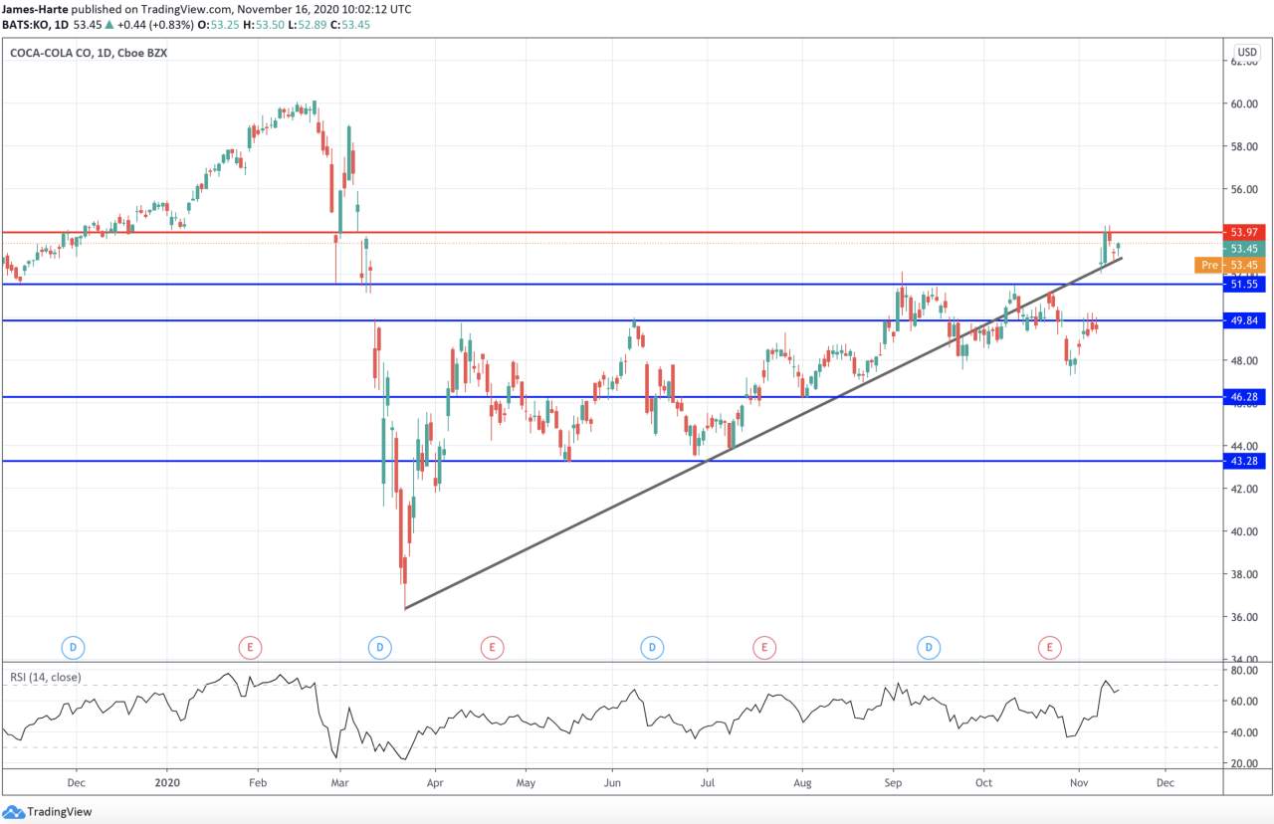Click the Aug label on the time axis
The image size is (1274, 824).
point(800,783)
